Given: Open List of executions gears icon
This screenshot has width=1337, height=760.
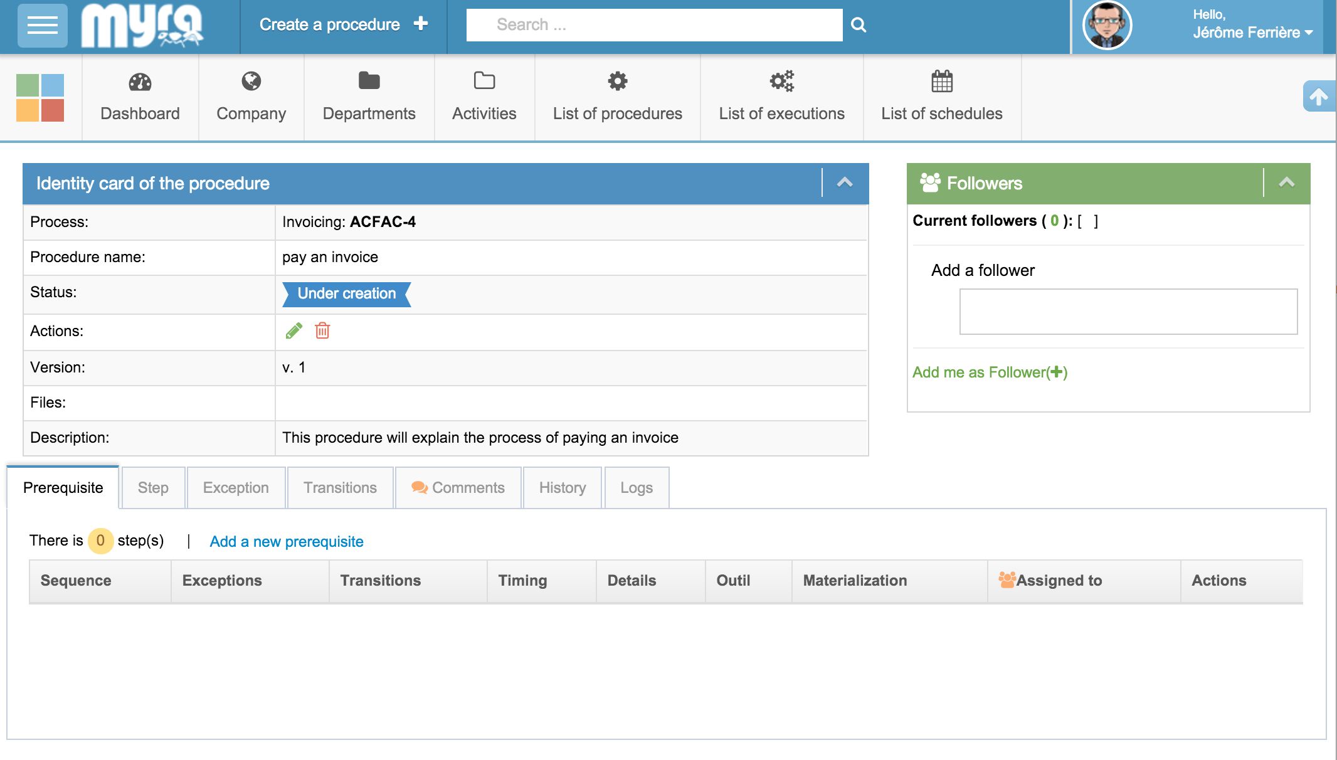Looking at the screenshot, I should (781, 82).
